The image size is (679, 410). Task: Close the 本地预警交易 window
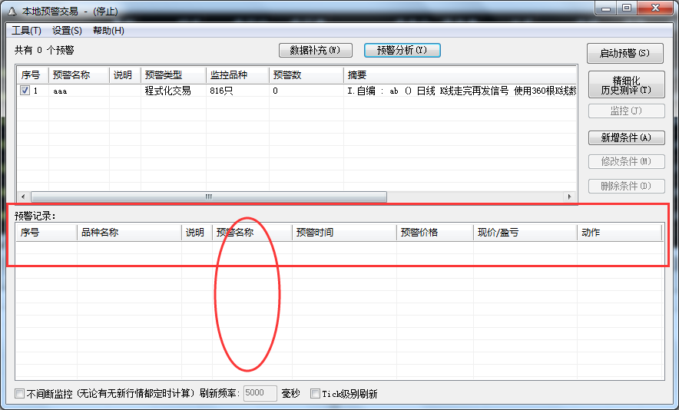[x=656, y=8]
